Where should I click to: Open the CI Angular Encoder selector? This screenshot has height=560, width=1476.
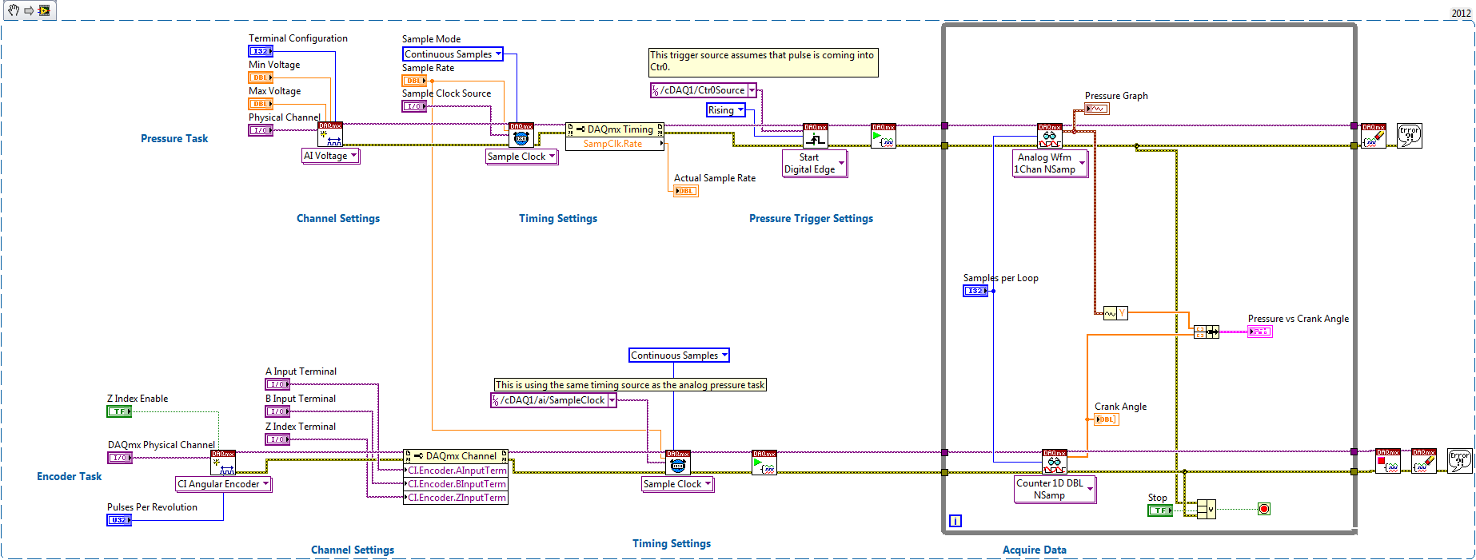point(224,484)
